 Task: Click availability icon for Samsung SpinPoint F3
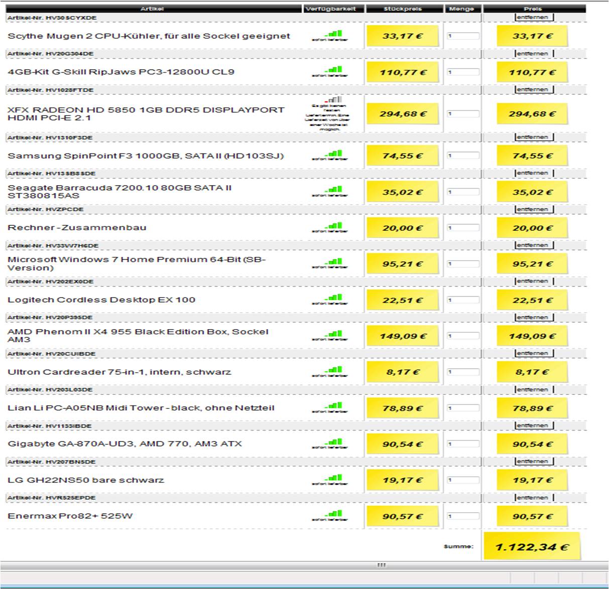click(x=333, y=154)
